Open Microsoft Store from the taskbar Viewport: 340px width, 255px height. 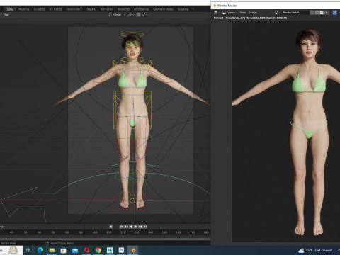63,250
